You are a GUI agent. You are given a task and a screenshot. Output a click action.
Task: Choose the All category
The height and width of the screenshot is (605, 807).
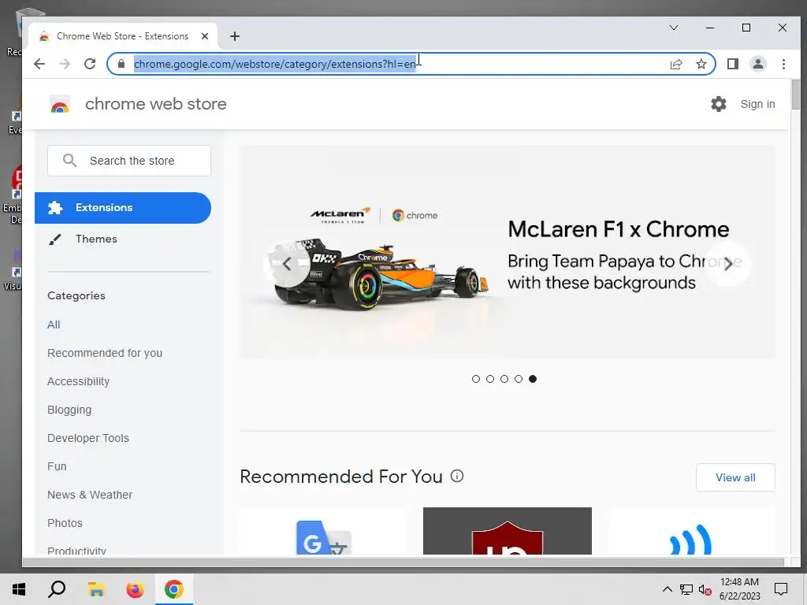point(54,325)
